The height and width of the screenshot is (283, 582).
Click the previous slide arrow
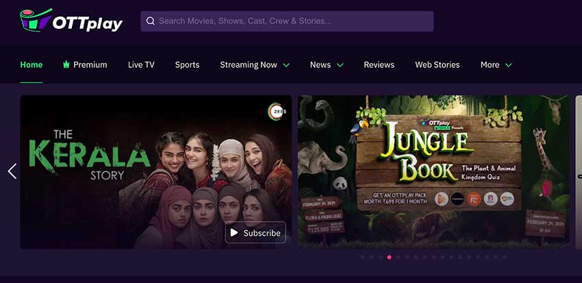point(12,171)
